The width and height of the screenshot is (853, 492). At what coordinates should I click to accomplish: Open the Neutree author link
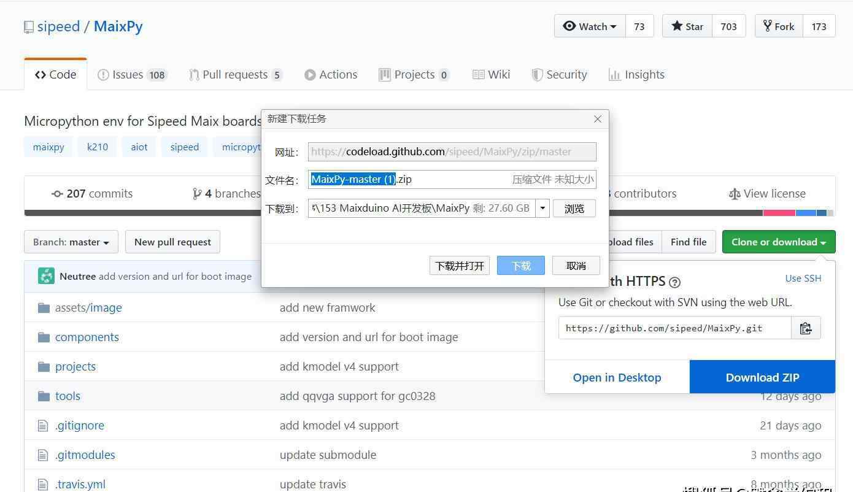77,276
